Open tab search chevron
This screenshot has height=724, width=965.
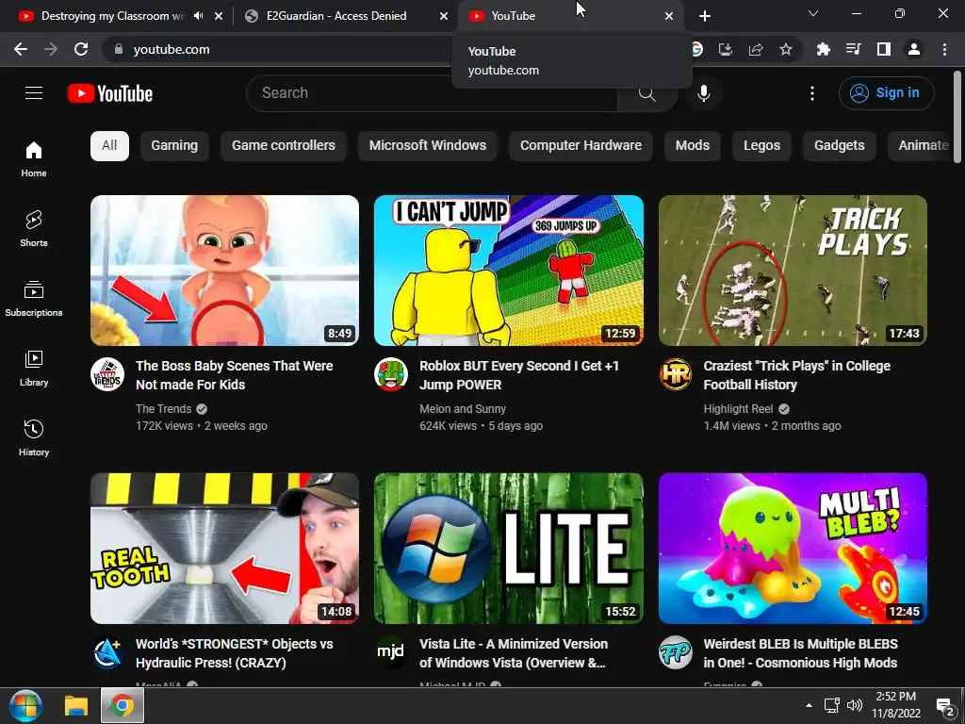[813, 13]
